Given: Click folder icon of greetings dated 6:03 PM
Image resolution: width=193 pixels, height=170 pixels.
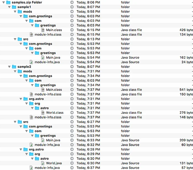Looking at the screenshot, I should click(x=37, y=25).
